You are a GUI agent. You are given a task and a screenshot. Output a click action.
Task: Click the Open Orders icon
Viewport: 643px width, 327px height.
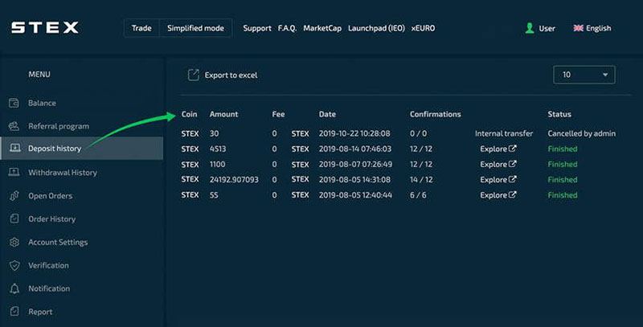point(14,196)
